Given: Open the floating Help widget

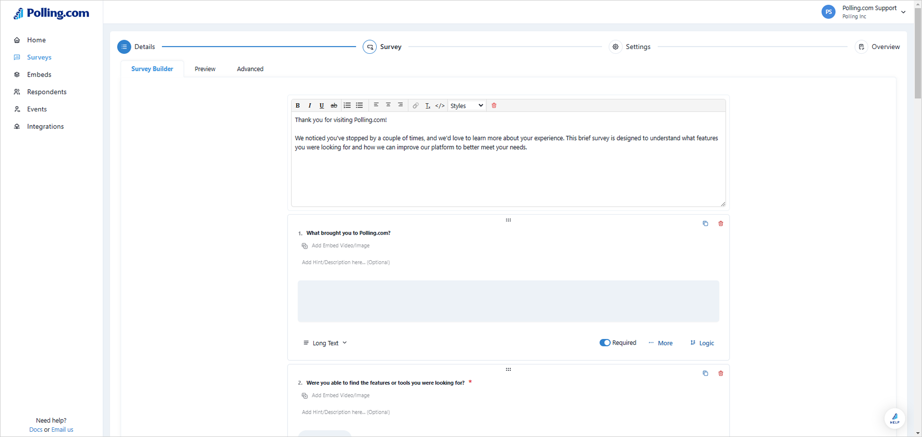Looking at the screenshot, I should 894,418.
